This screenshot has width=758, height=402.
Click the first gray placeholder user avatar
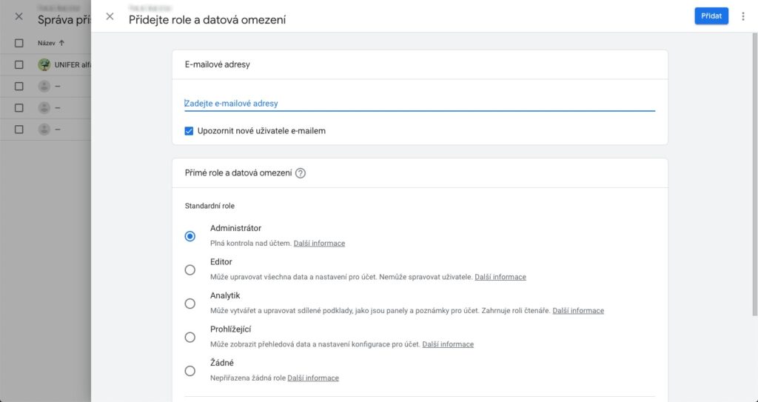(44, 86)
